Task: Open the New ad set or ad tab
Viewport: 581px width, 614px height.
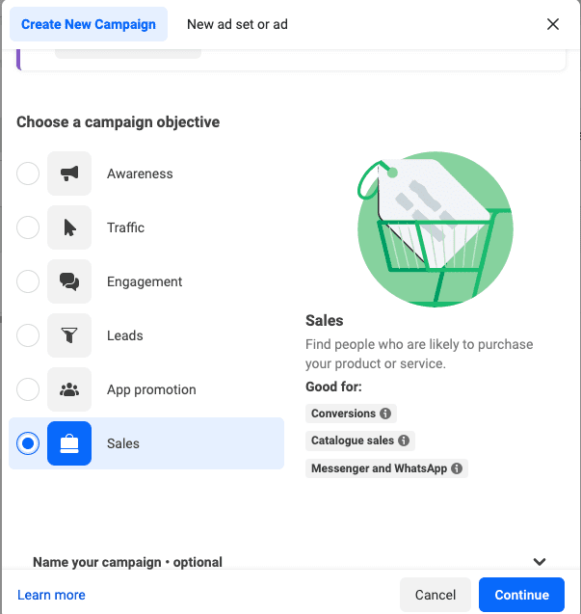Action: click(x=237, y=24)
